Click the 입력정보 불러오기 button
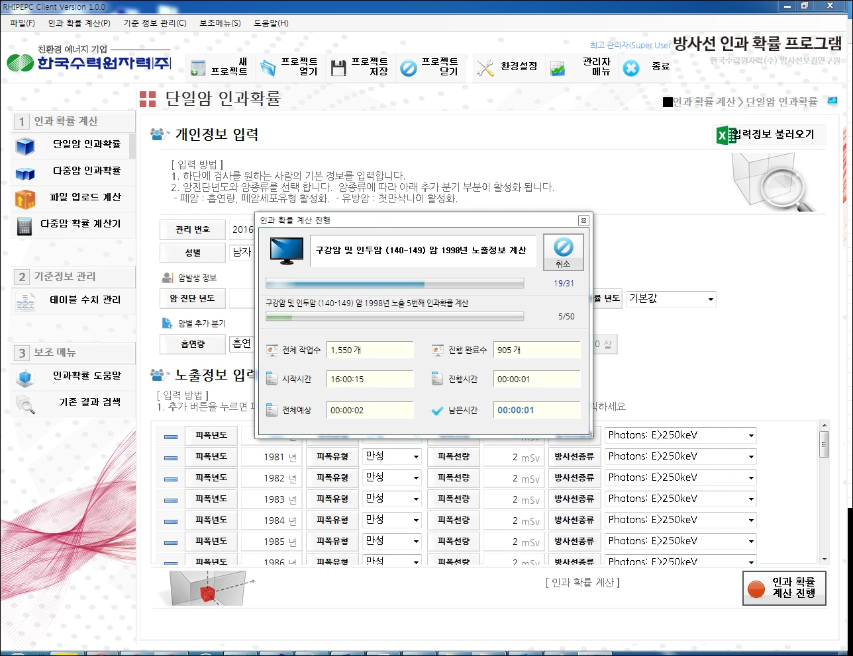Screen dimensions: 853x656 pyautogui.click(x=769, y=135)
